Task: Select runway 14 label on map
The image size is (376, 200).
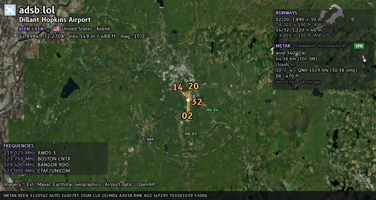Action: (x=177, y=87)
